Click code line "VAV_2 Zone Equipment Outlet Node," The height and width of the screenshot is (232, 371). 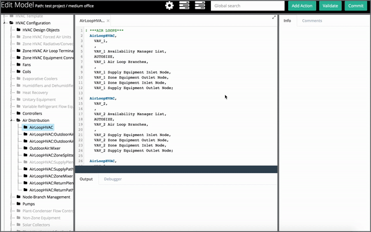click(131, 140)
